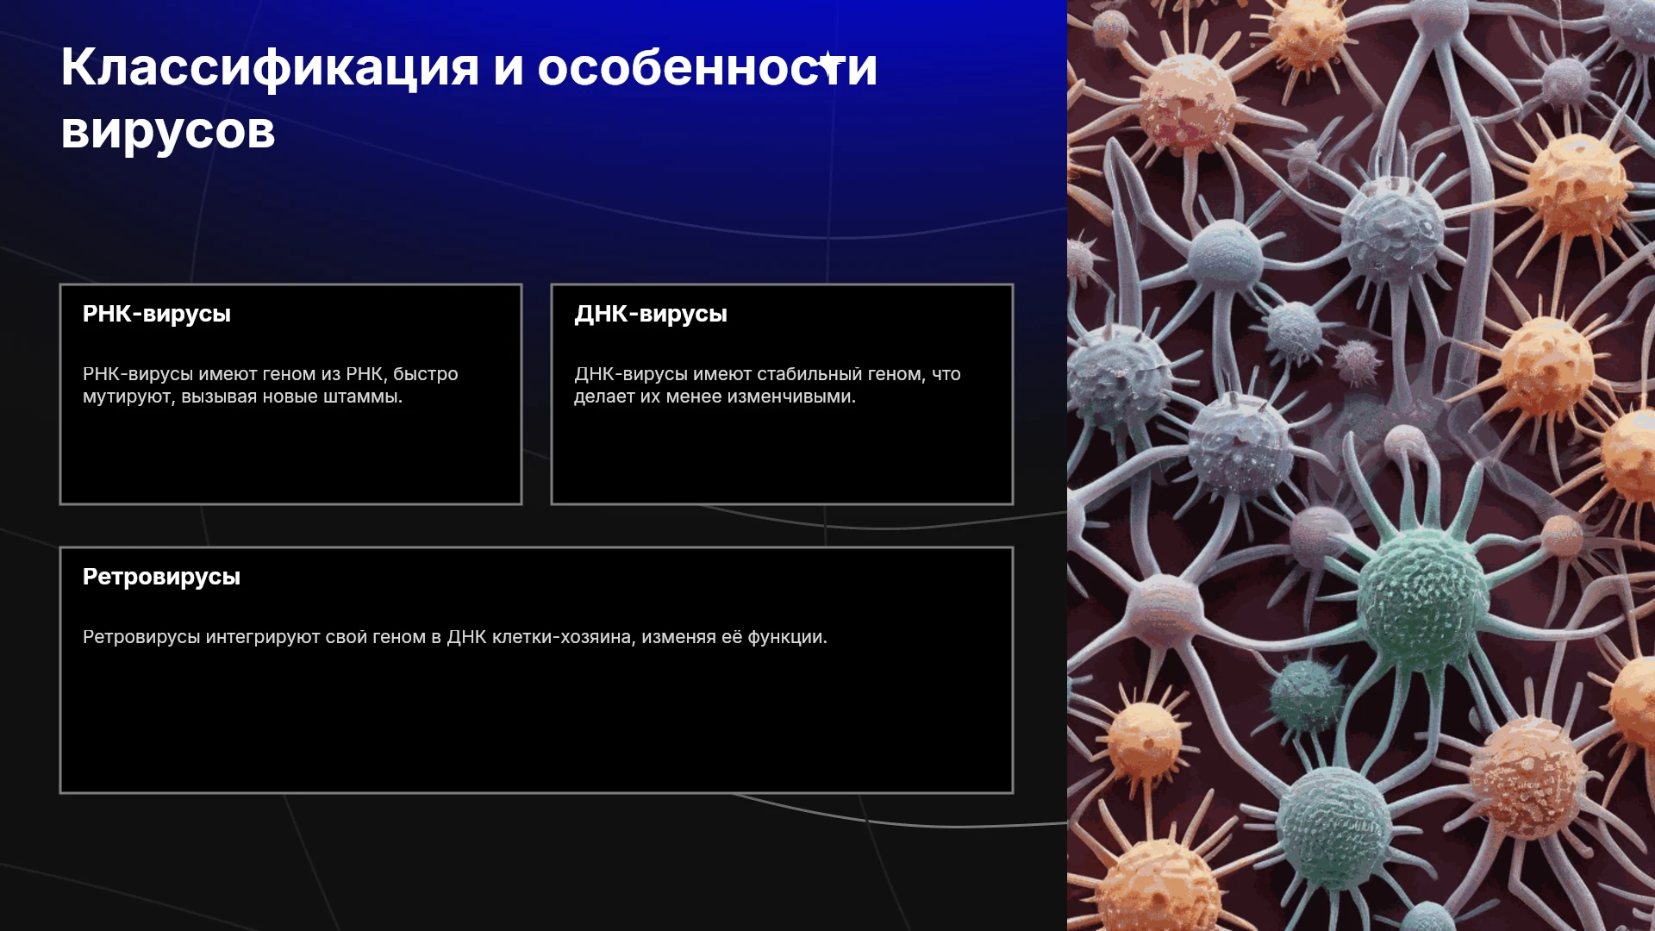Click the ДНК-вирусы stable genome description text
Viewport: 1655px width, 931px height.
(767, 385)
